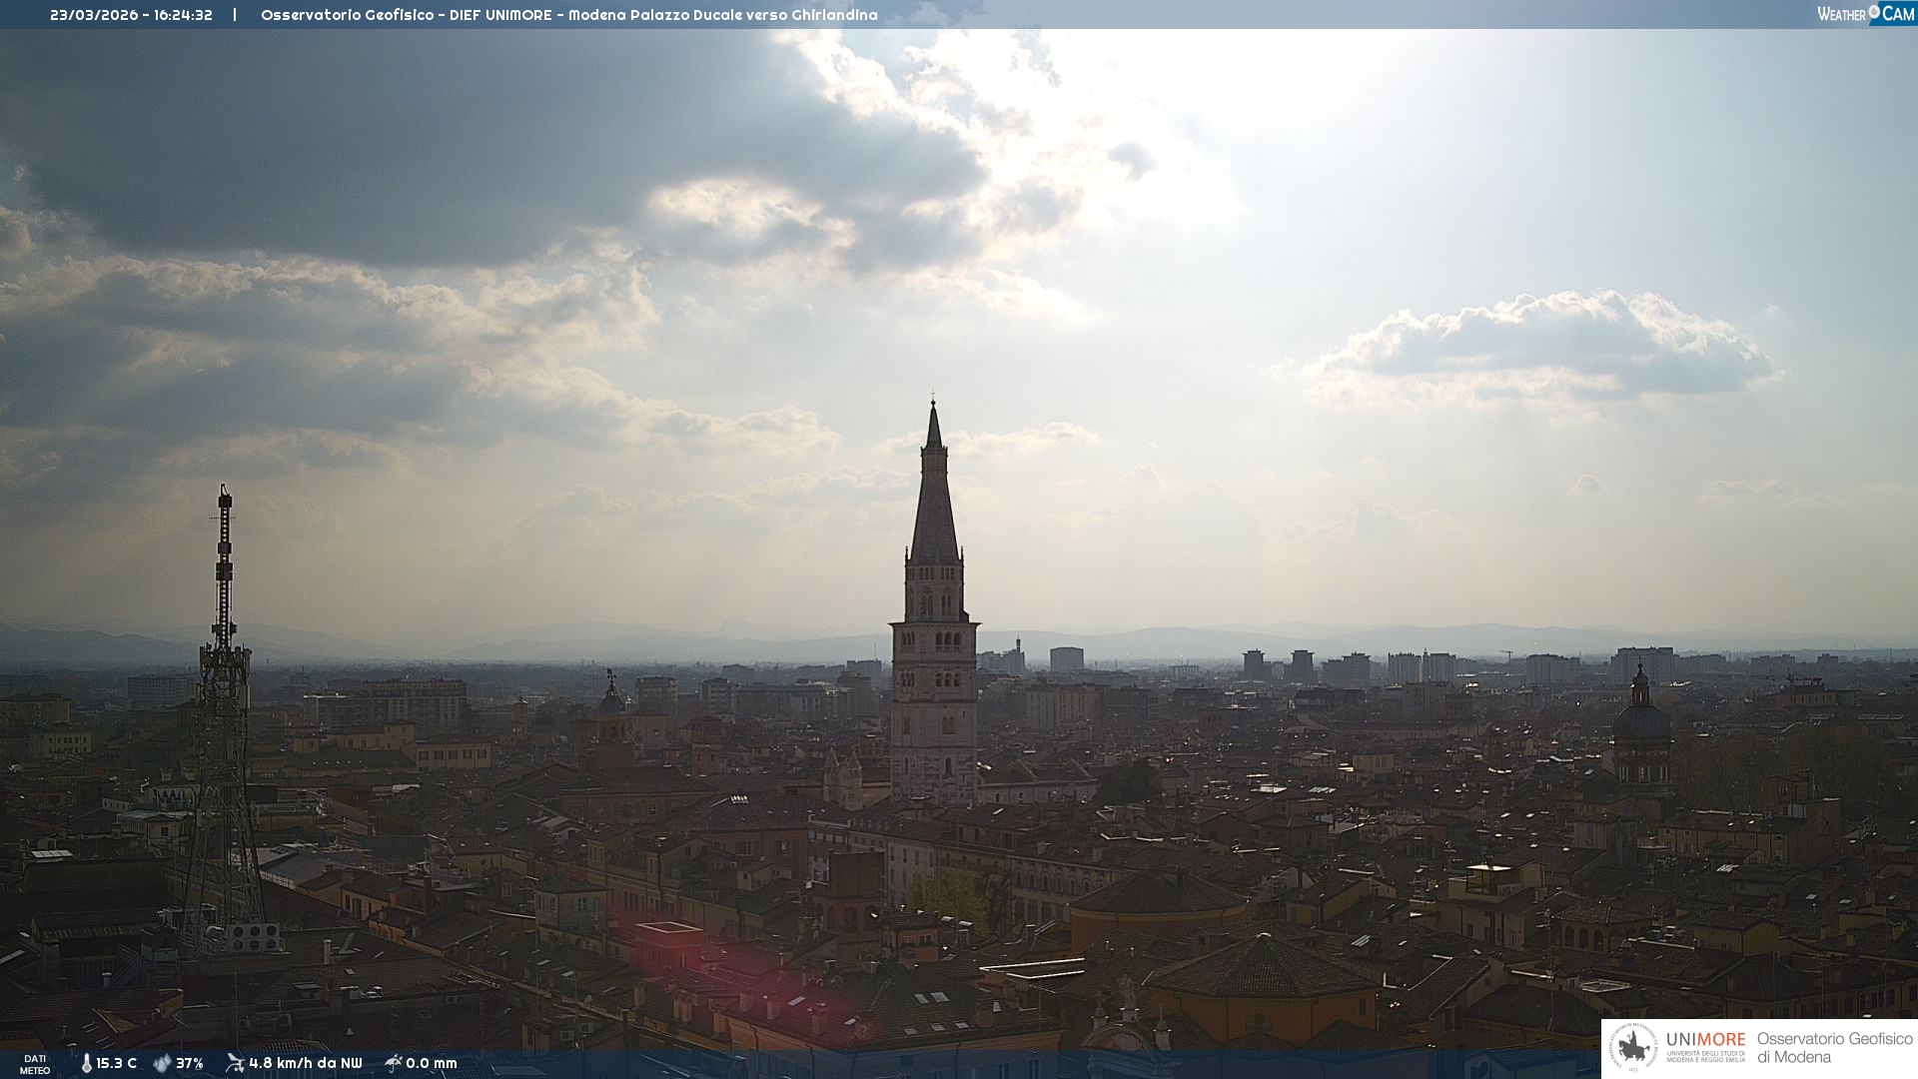Click the thermometer temperature icon
1918x1079 pixels.
[x=86, y=1064]
